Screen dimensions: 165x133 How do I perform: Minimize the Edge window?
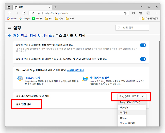(142, 7)
